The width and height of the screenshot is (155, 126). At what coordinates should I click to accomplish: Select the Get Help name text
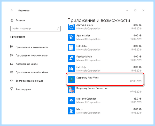click(81, 67)
